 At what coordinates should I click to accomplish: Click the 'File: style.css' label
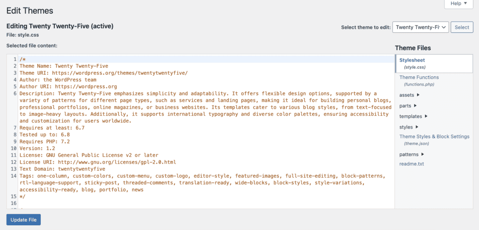coord(22,35)
